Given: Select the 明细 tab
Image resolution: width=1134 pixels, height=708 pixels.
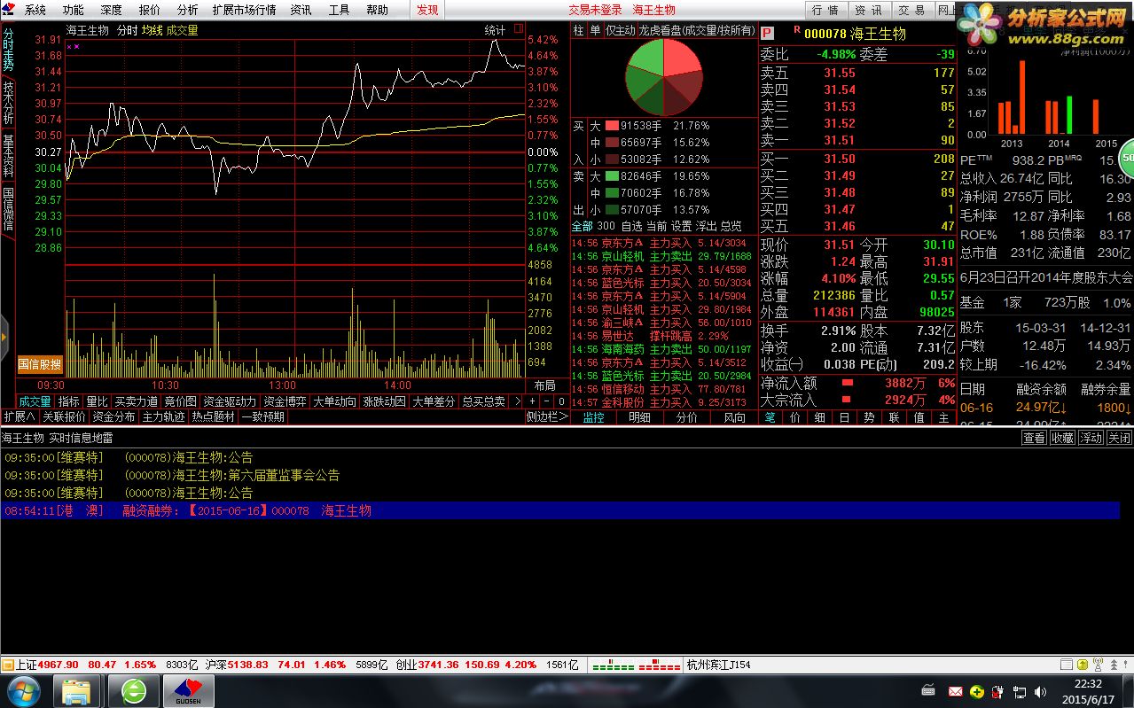Looking at the screenshot, I should [639, 417].
